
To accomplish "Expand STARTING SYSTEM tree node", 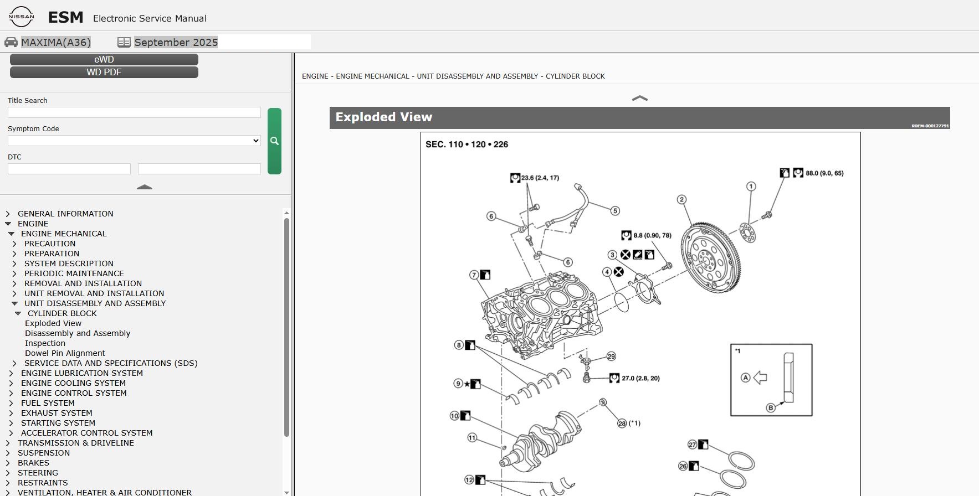I will tap(11, 423).
